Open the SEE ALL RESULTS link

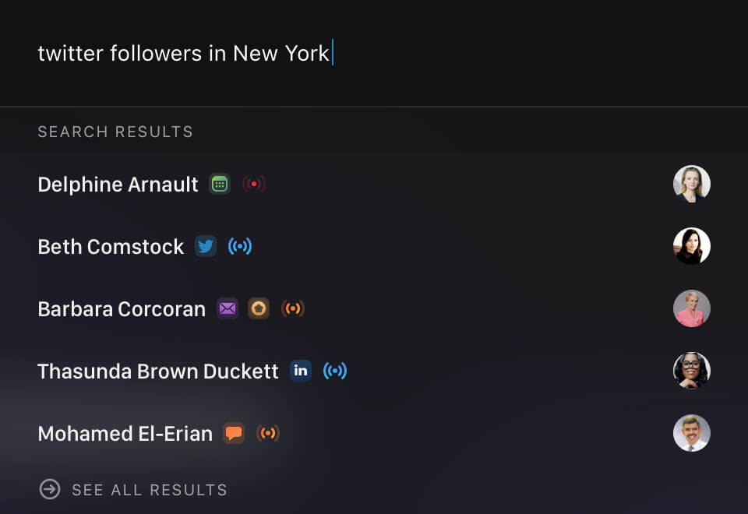tap(148, 490)
